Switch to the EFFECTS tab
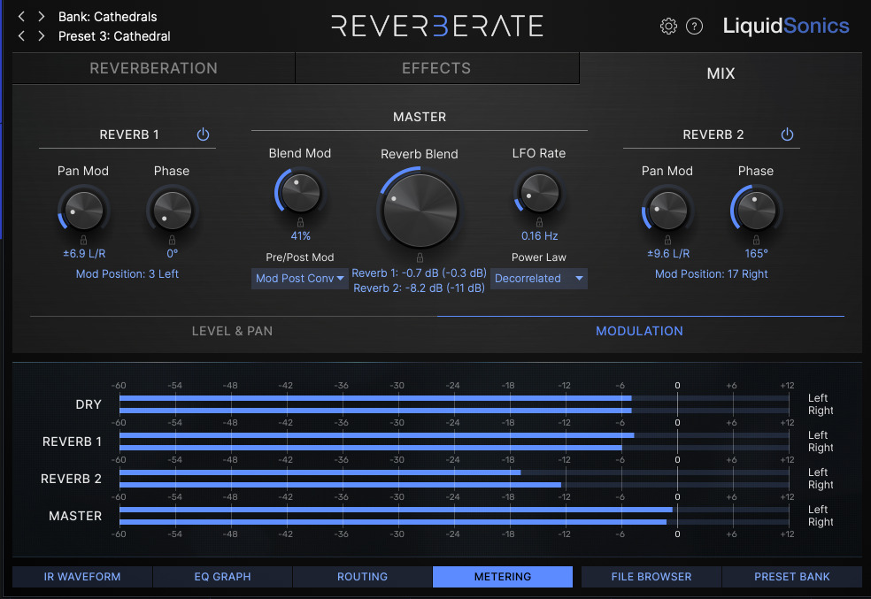The width and height of the screenshot is (871, 599). (436, 68)
